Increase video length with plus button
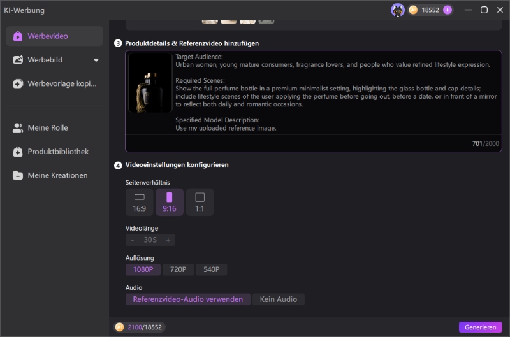The height and width of the screenshot is (337, 510). click(x=168, y=240)
